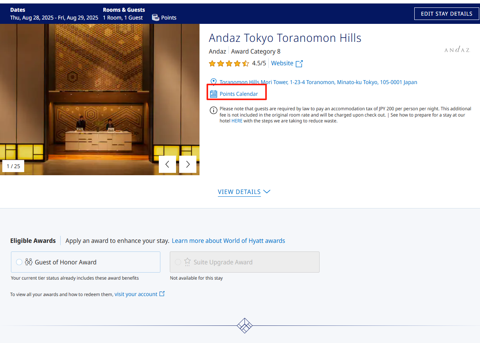
Task: Click the Points label in header
Action: 169,18
